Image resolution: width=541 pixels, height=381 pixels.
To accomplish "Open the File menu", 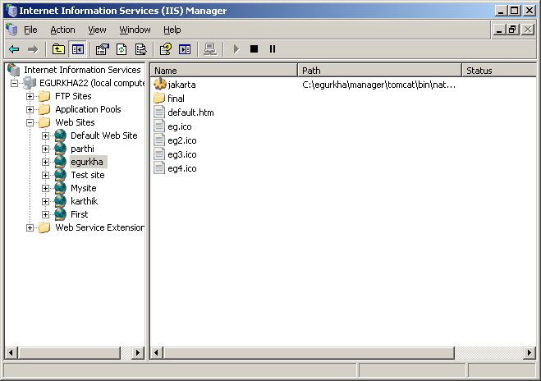I will click(x=30, y=30).
